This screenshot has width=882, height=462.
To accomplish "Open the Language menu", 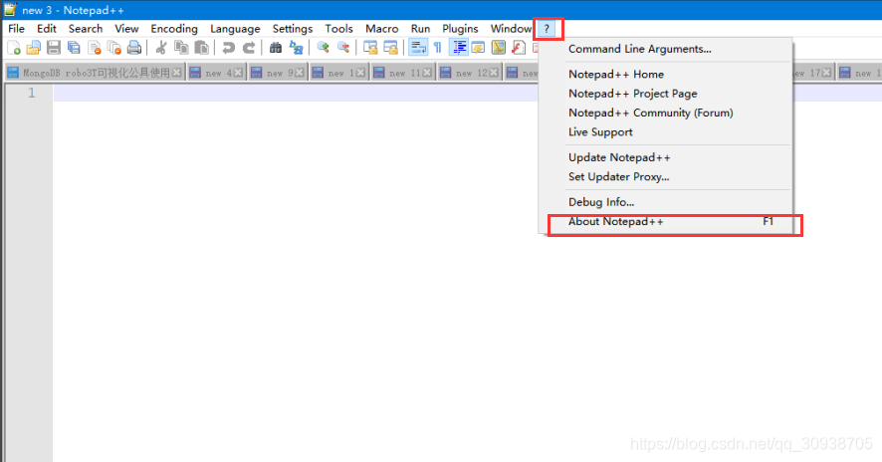I will coord(235,29).
